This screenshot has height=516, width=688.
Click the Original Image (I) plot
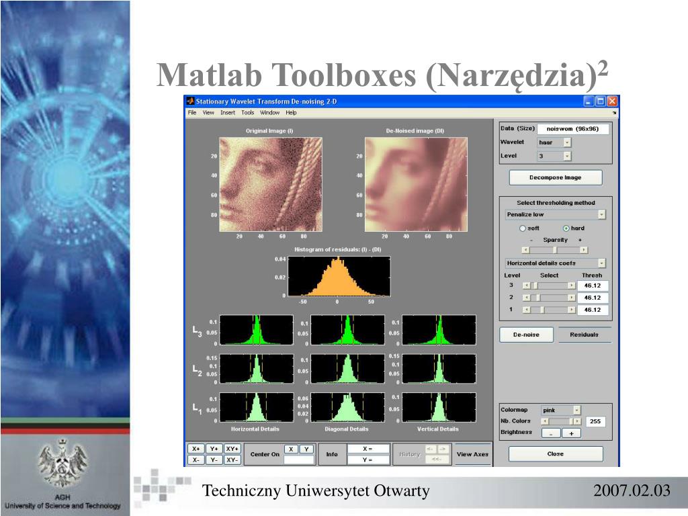coord(271,184)
